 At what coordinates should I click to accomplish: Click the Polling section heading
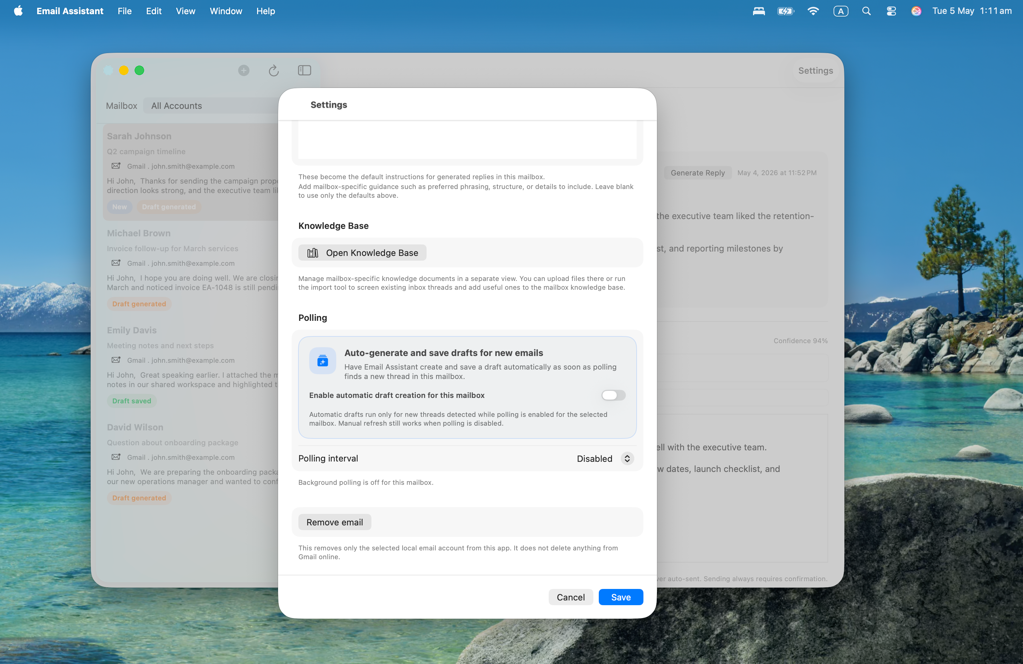[x=313, y=318]
